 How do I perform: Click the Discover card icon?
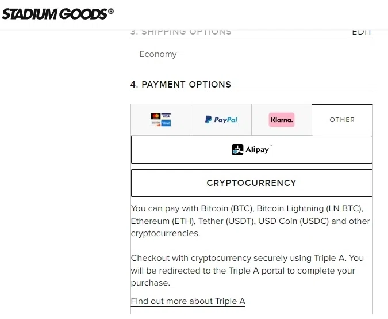156,123
